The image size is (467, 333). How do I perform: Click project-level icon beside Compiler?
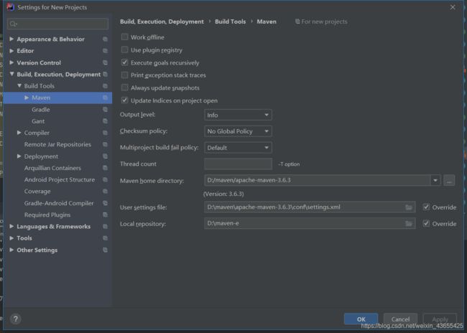pos(105,133)
